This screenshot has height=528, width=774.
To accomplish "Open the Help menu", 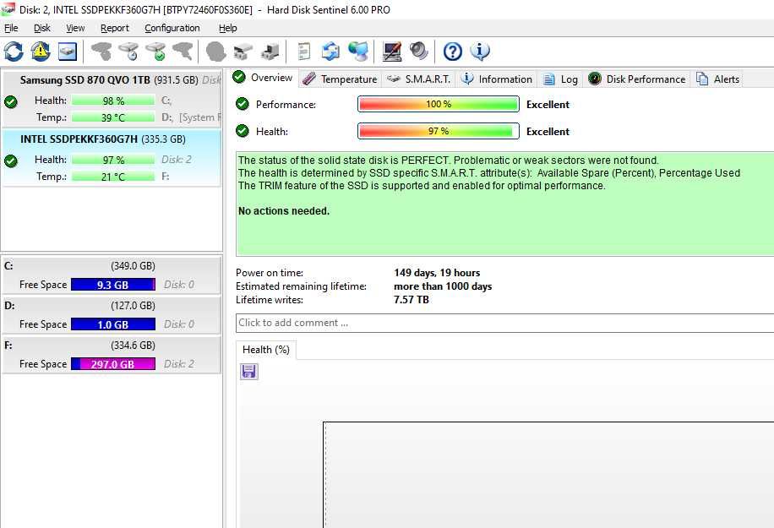I will 228,28.
